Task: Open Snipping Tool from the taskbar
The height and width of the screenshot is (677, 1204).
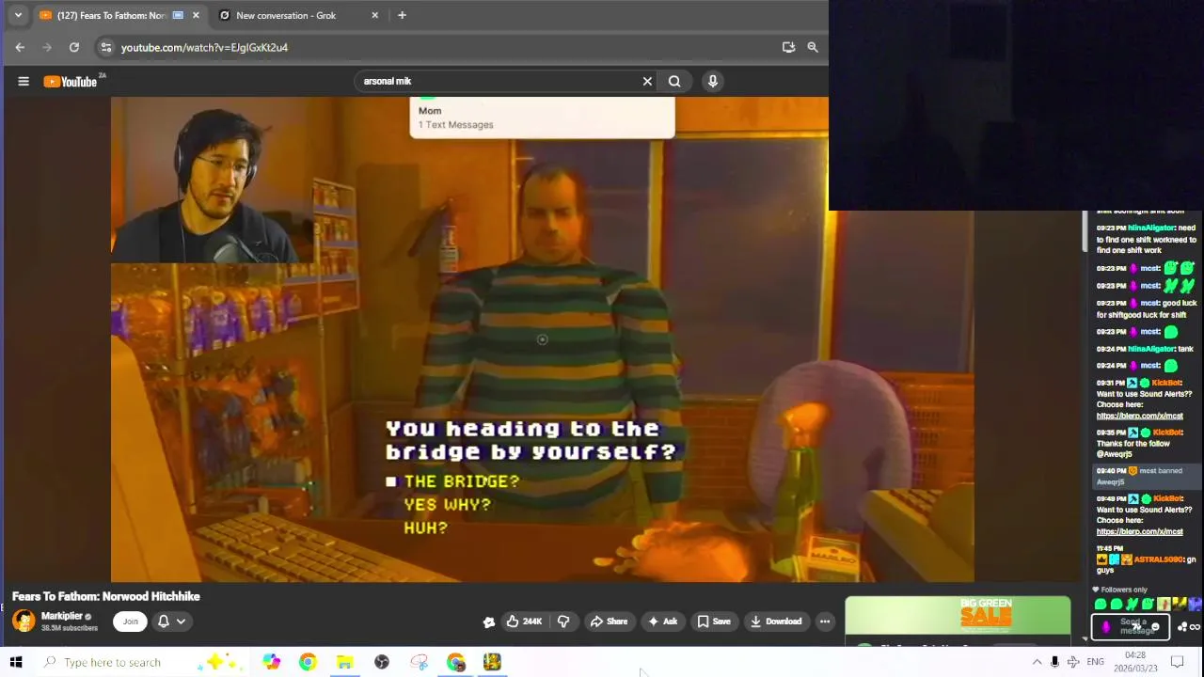Action: [x=419, y=662]
